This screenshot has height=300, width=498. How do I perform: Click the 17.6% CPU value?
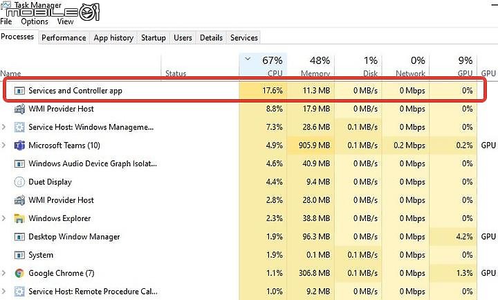point(273,91)
